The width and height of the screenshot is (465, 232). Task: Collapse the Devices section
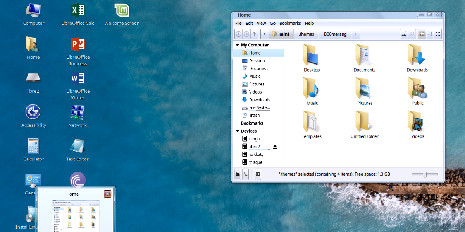click(x=237, y=131)
